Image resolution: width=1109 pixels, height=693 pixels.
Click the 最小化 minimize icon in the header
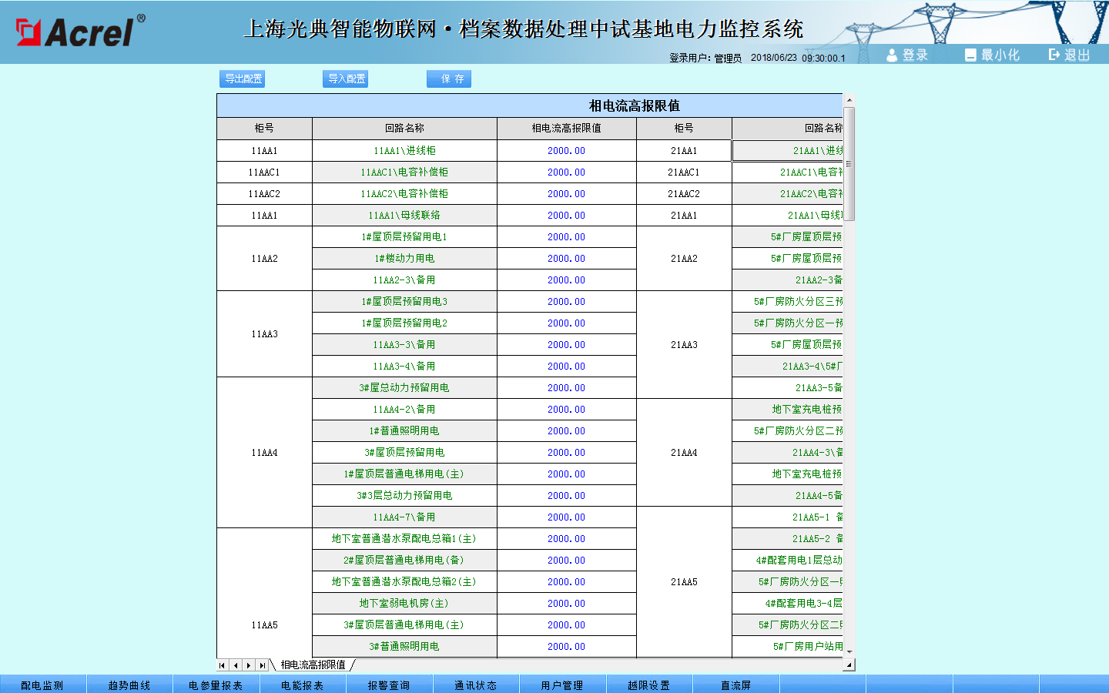coord(970,55)
